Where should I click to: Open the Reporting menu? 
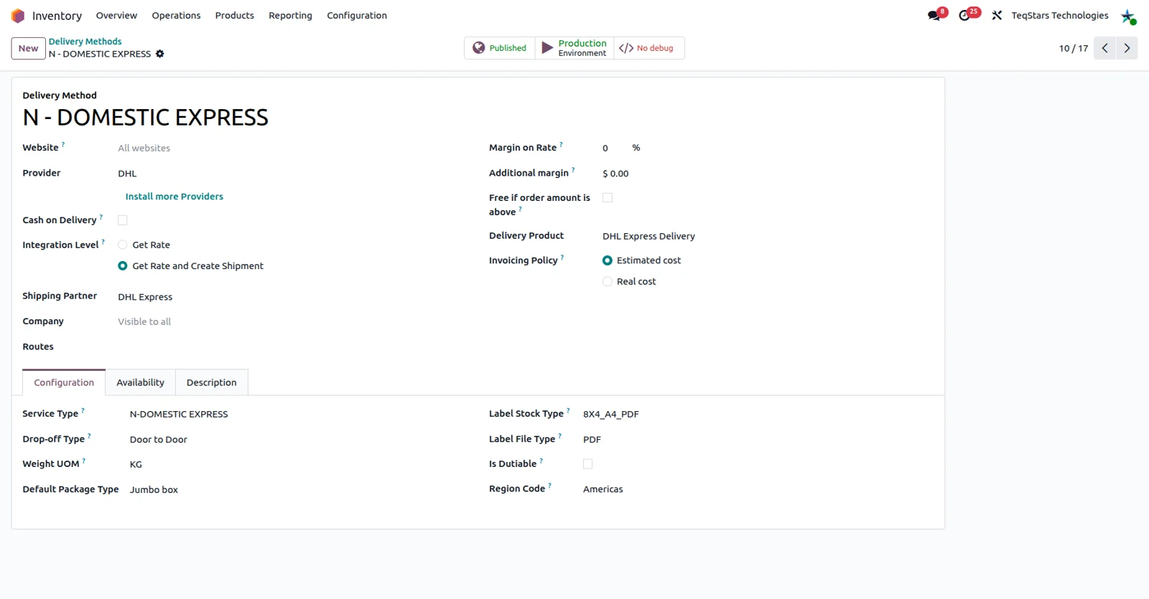click(291, 16)
